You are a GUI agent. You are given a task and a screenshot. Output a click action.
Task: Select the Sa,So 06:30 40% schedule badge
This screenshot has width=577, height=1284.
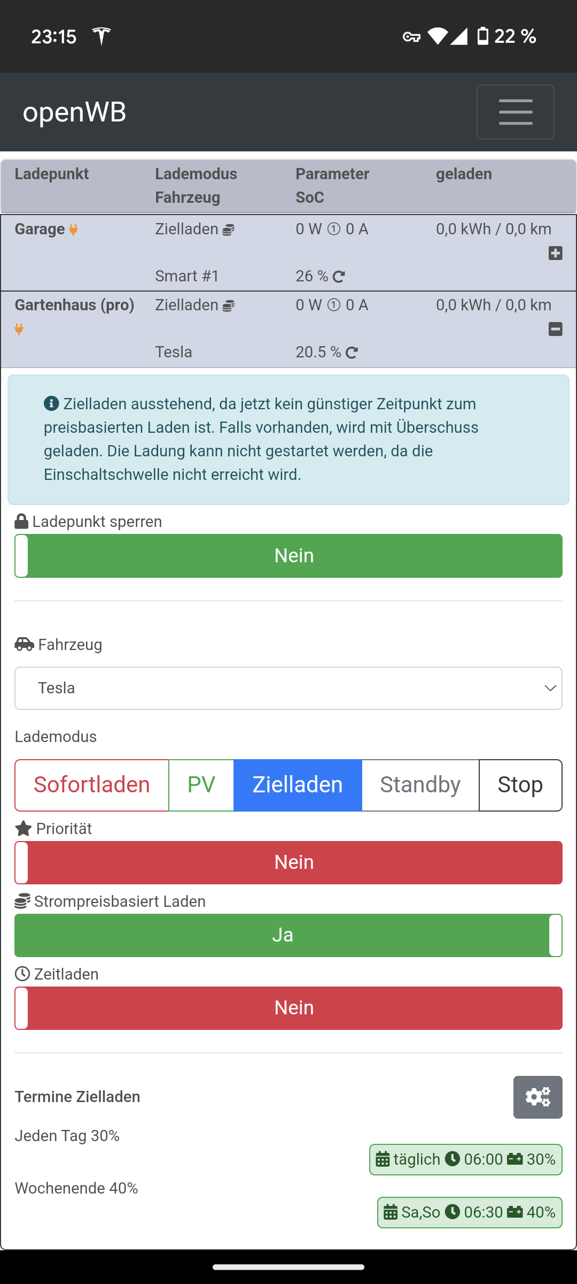[x=470, y=1212]
